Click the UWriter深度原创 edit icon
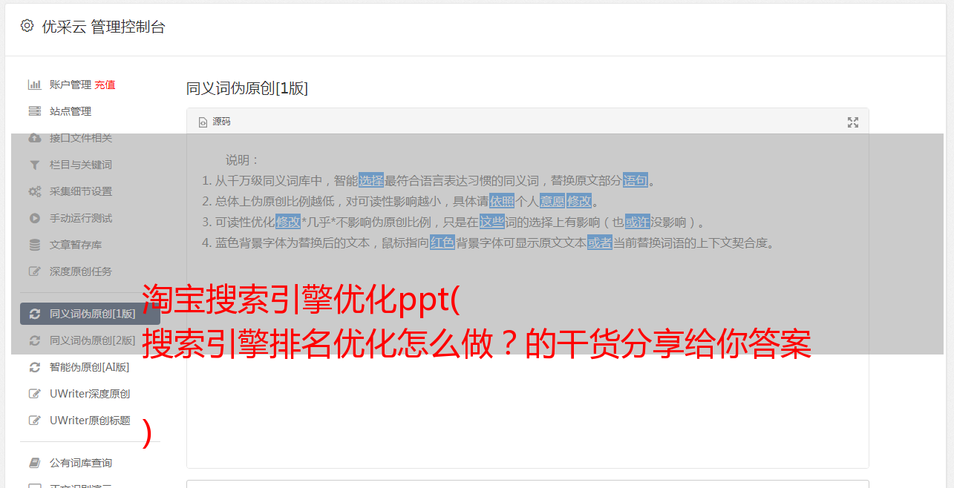This screenshot has width=954, height=488. tap(34, 394)
